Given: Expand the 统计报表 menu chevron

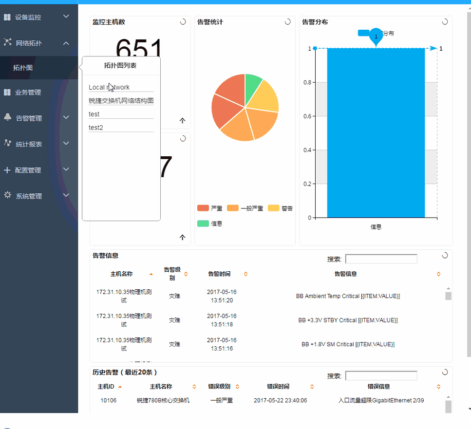Looking at the screenshot, I should (66, 143).
